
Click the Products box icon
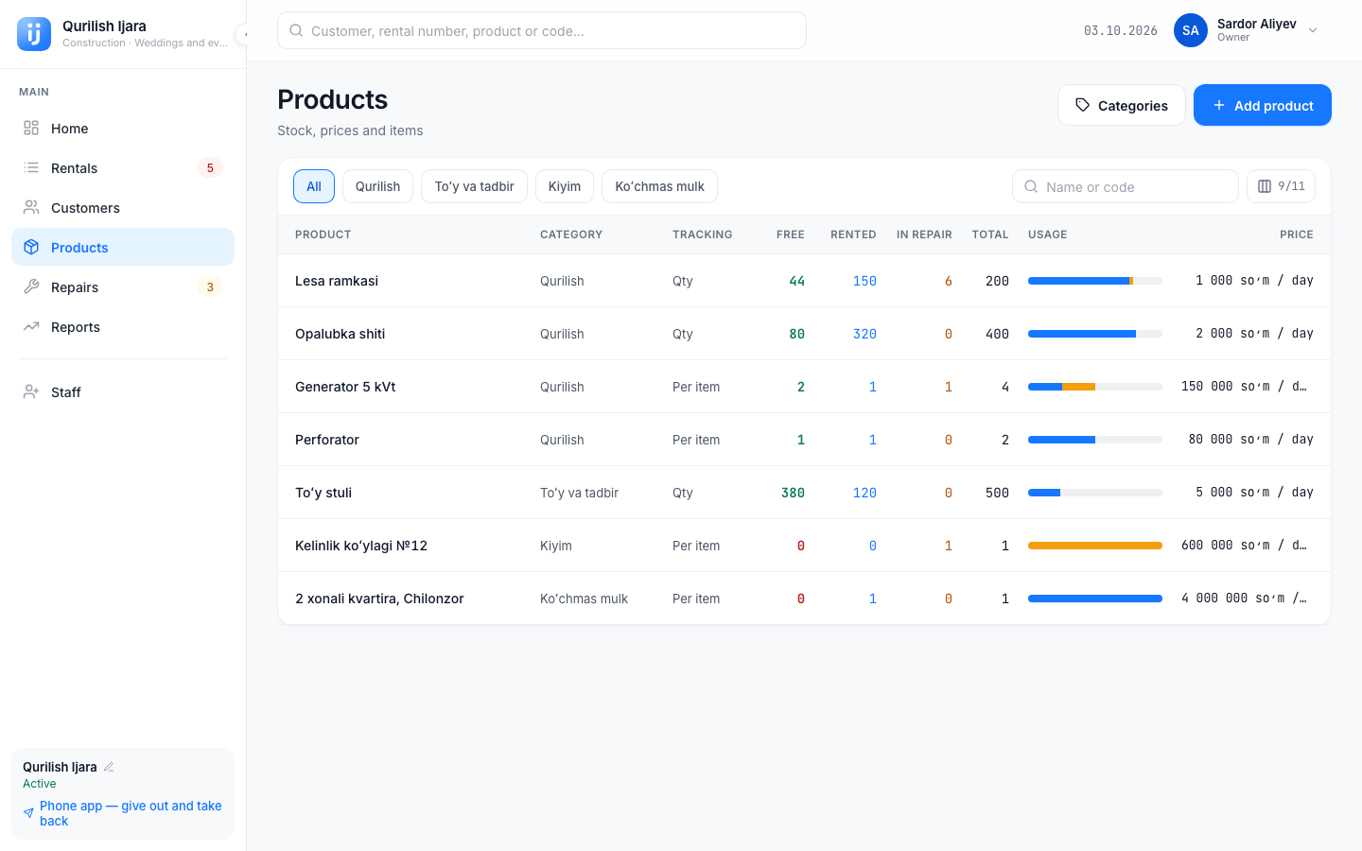[31, 248]
